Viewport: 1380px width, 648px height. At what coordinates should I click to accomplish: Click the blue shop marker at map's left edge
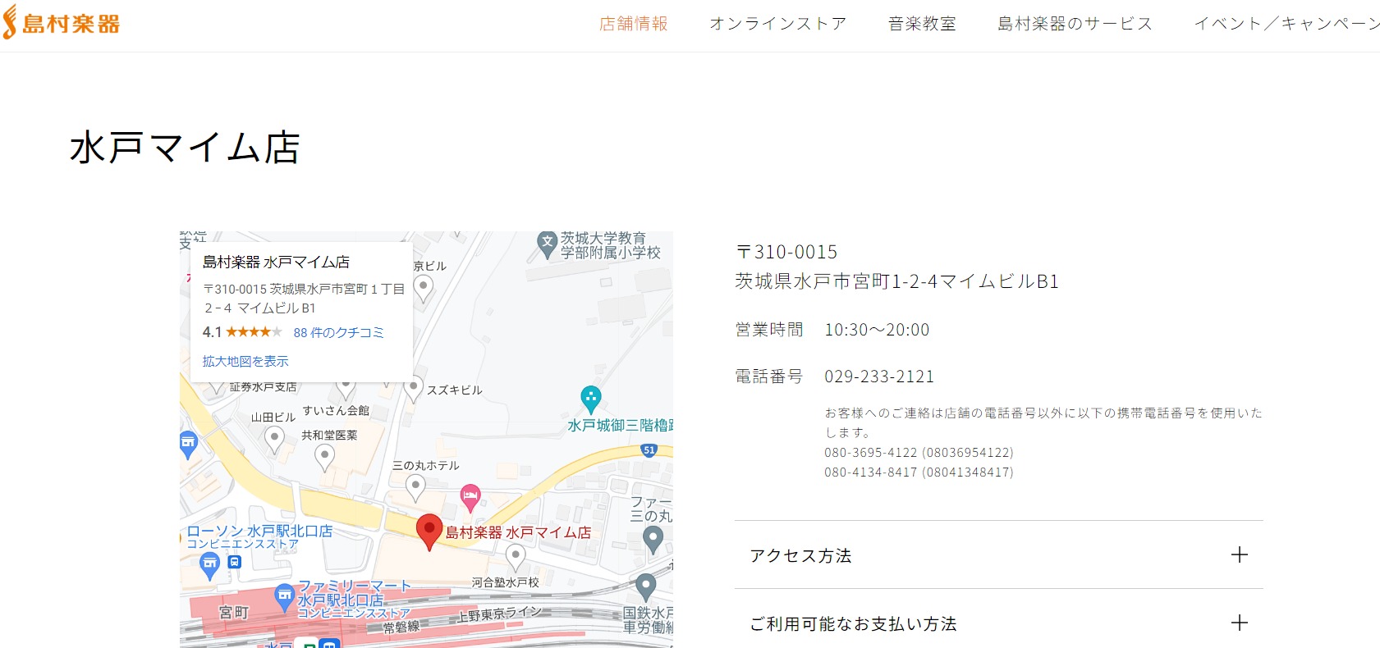pyautogui.click(x=188, y=444)
